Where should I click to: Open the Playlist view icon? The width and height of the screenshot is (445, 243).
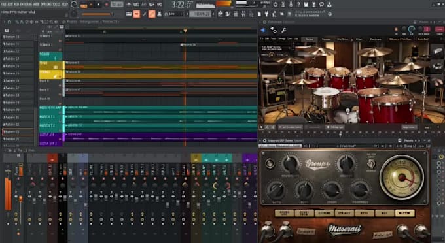(x=221, y=14)
